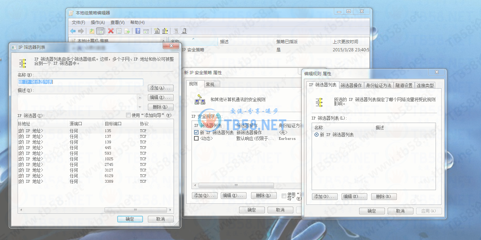Screen dimensions: 481x240
Task: Click the 本地组策略编辑器 window title icon
Action: coord(71,13)
